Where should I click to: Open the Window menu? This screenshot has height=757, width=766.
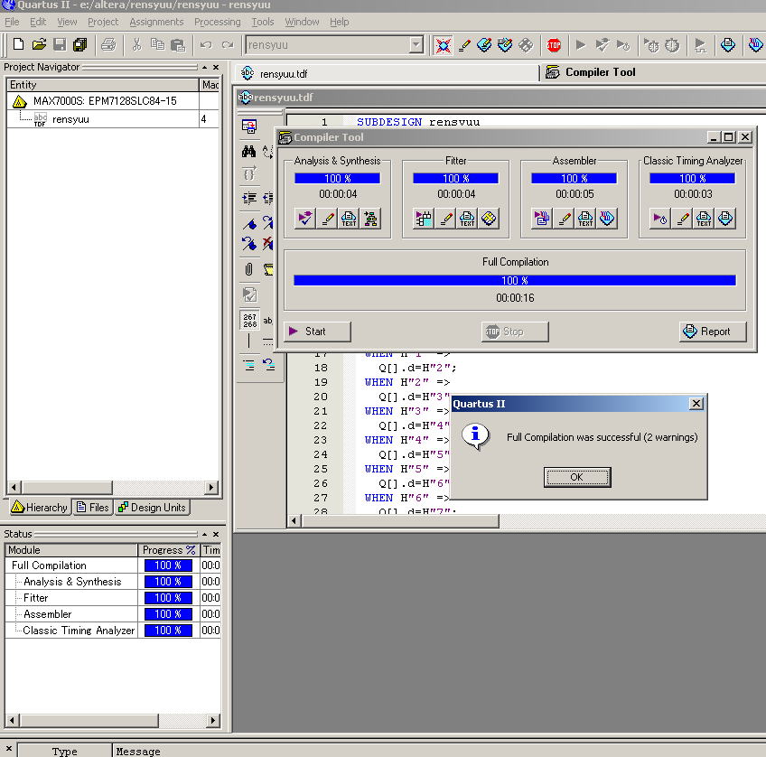(302, 22)
